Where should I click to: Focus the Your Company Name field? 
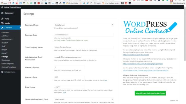[x=84, y=47]
